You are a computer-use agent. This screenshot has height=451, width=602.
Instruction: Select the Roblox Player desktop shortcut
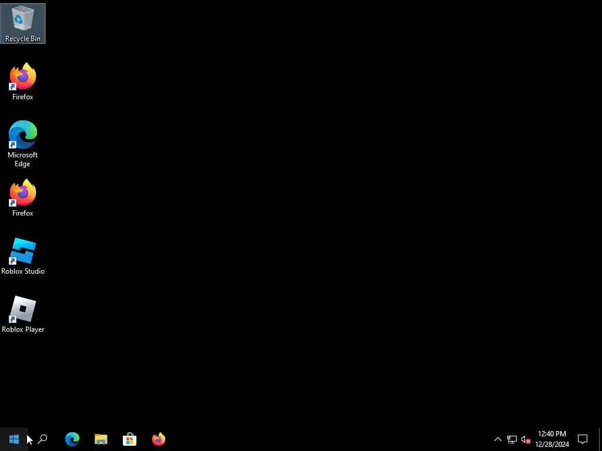[23, 314]
